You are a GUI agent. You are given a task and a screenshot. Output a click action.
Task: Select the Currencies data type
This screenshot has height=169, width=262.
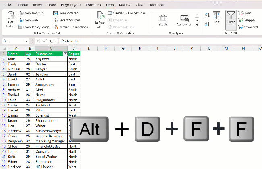(184, 20)
